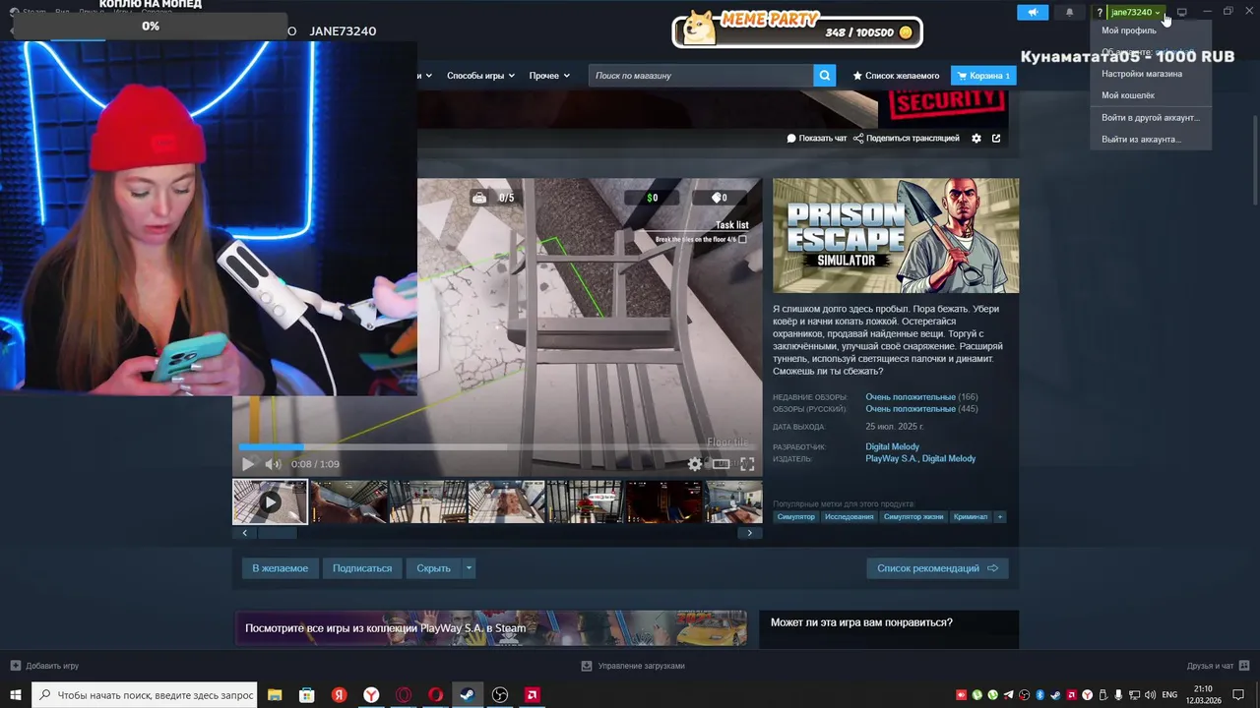Open broadcast settings gear icon

976,139
